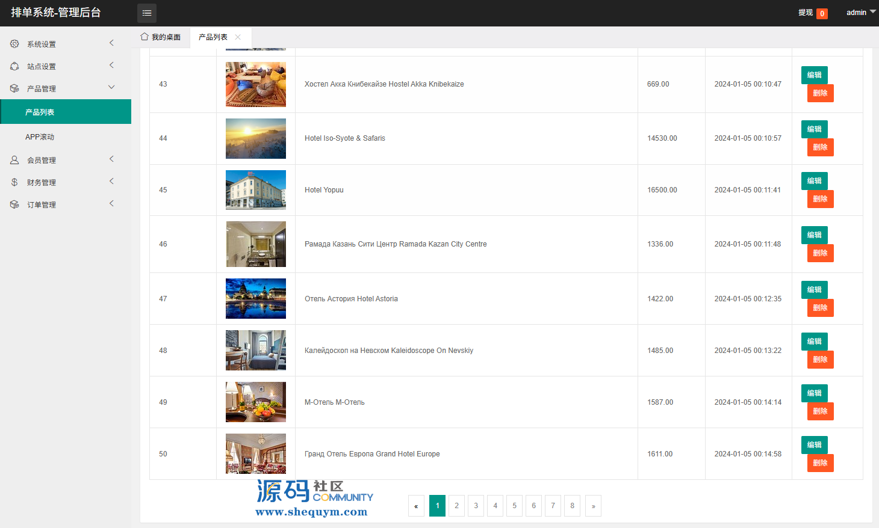This screenshot has width=879, height=528.
Task: Collapse the 产品管理 menu section
Action: point(111,88)
